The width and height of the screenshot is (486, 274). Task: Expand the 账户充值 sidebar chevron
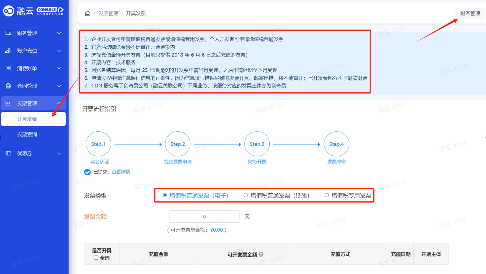[x=59, y=51]
